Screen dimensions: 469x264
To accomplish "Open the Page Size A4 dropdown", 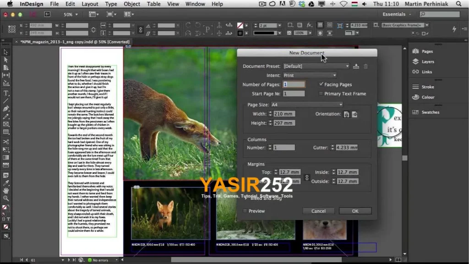I will (x=307, y=104).
